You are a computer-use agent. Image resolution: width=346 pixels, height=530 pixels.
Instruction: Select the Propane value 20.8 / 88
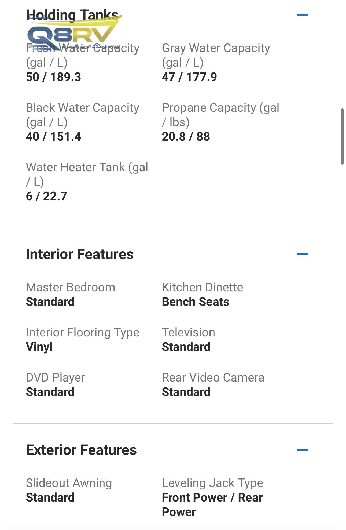186,137
